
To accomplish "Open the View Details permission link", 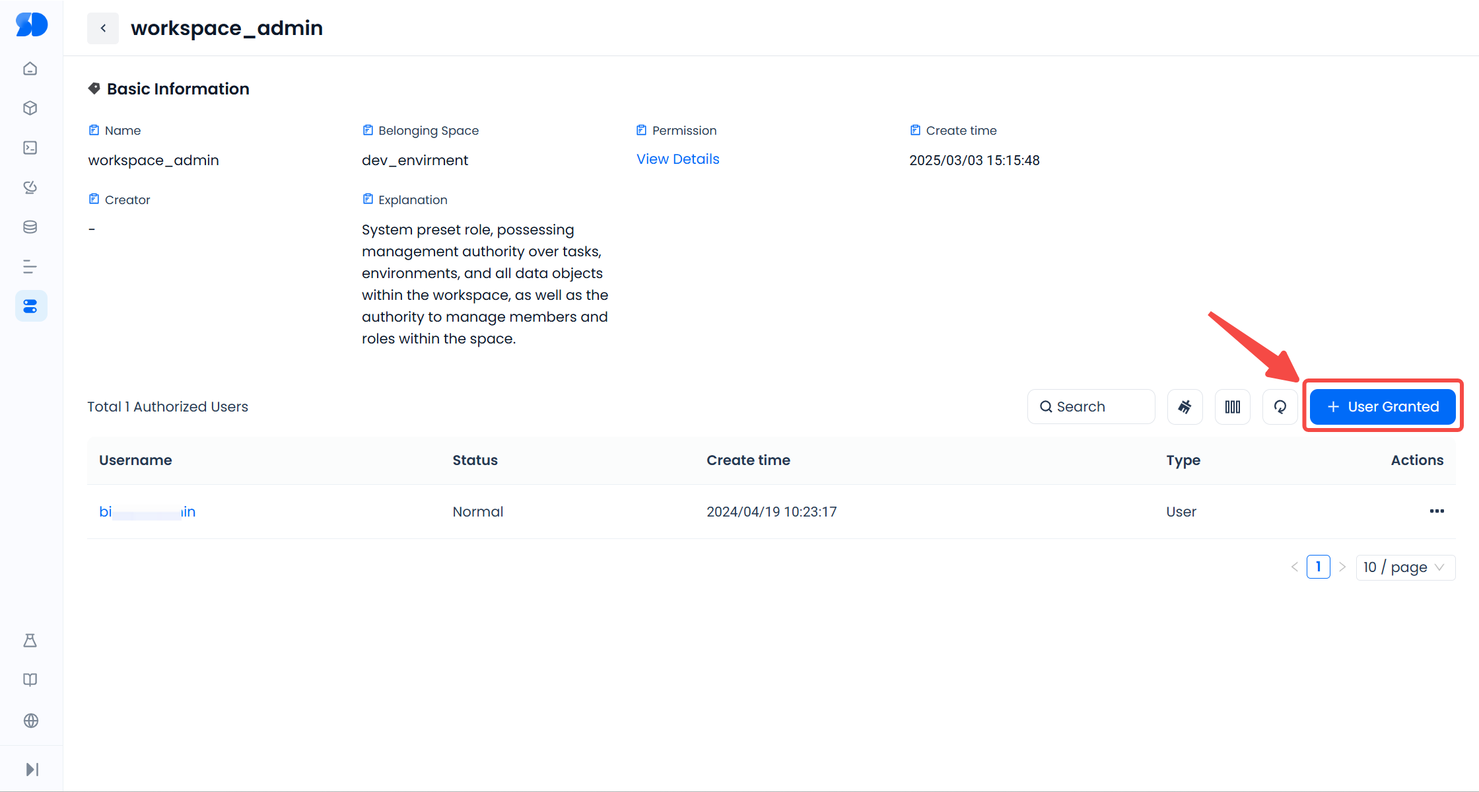I will point(678,159).
